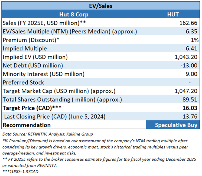Select the 'HUT' ticker header cell
Viewport: 202px width, 176px height.
[173, 15]
